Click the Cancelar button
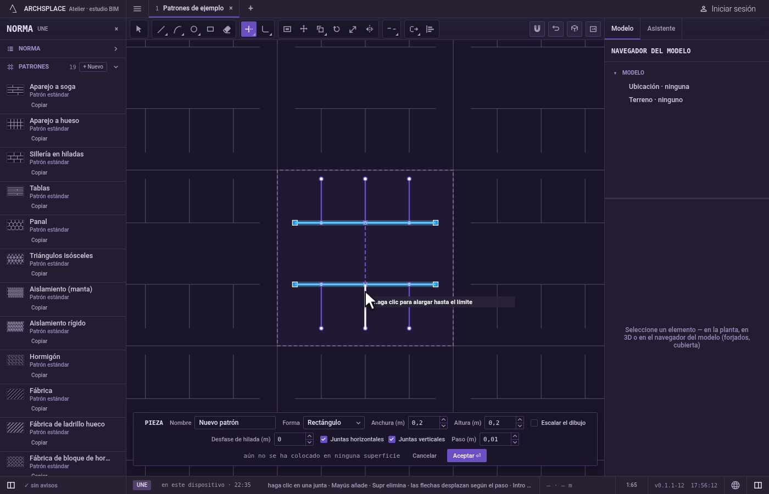Viewport: 769px width, 494px height. point(425,456)
